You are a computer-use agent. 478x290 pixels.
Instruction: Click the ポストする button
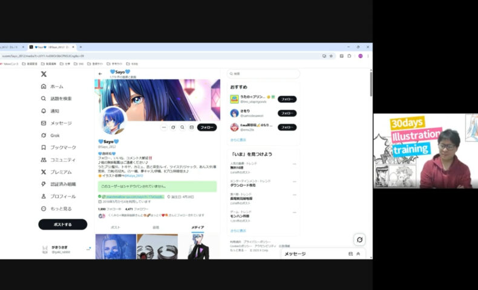pos(63,224)
